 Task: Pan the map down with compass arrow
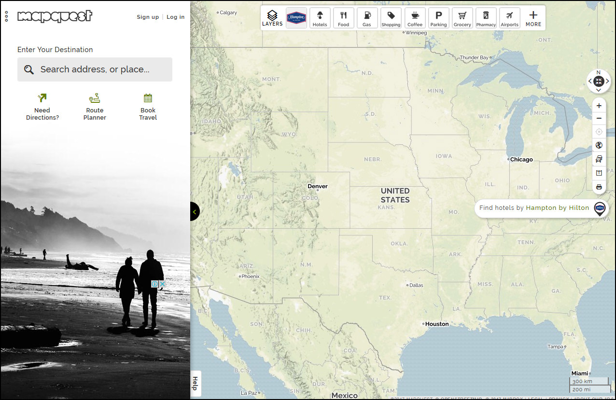click(x=599, y=90)
